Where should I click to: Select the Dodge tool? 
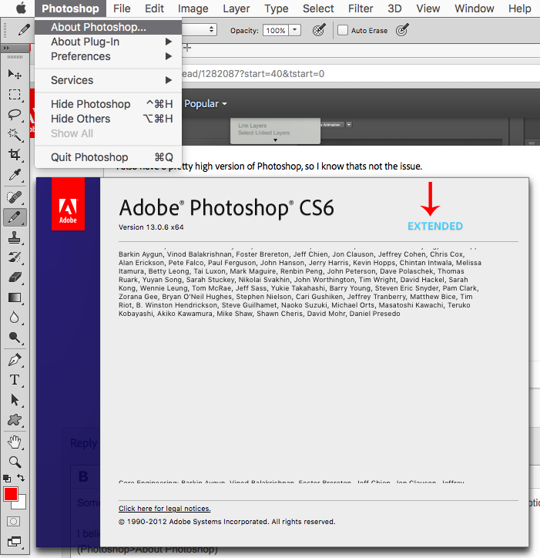tap(14, 338)
